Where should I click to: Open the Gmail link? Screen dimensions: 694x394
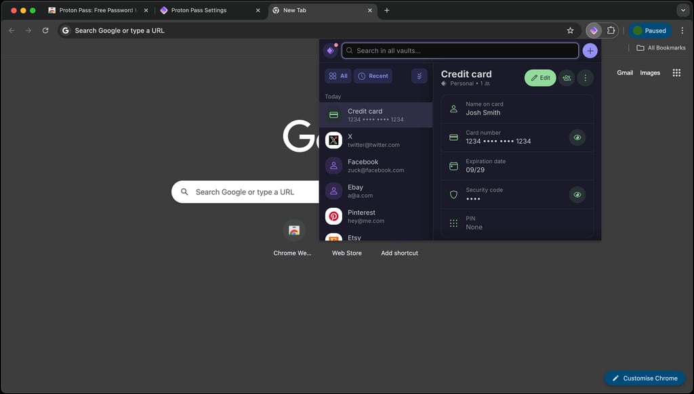[624, 73]
